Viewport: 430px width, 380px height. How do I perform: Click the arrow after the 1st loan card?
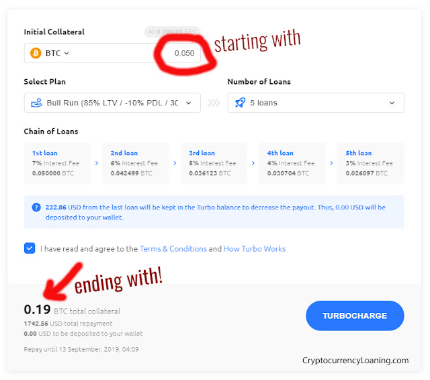click(x=97, y=163)
